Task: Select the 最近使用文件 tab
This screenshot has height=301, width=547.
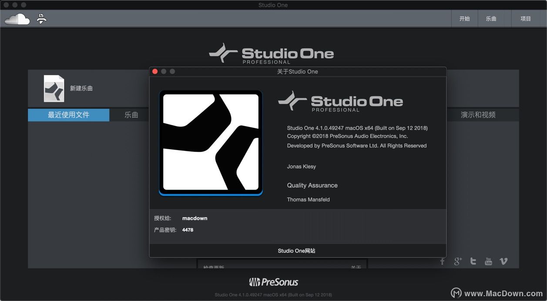Action: [x=68, y=115]
